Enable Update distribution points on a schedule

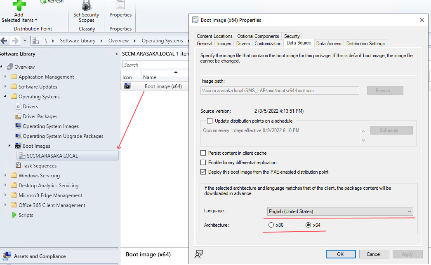[210, 121]
